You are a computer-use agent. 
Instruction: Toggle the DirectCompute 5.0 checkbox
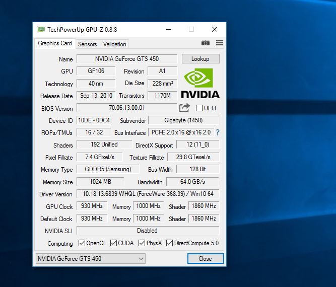point(169,243)
